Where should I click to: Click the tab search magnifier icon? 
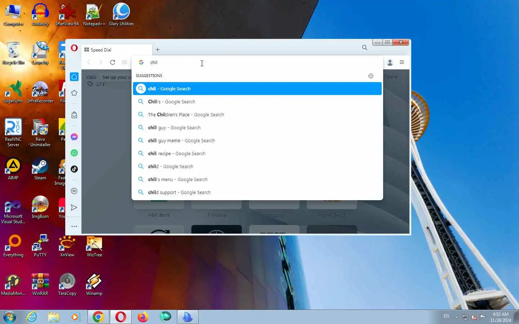click(365, 48)
